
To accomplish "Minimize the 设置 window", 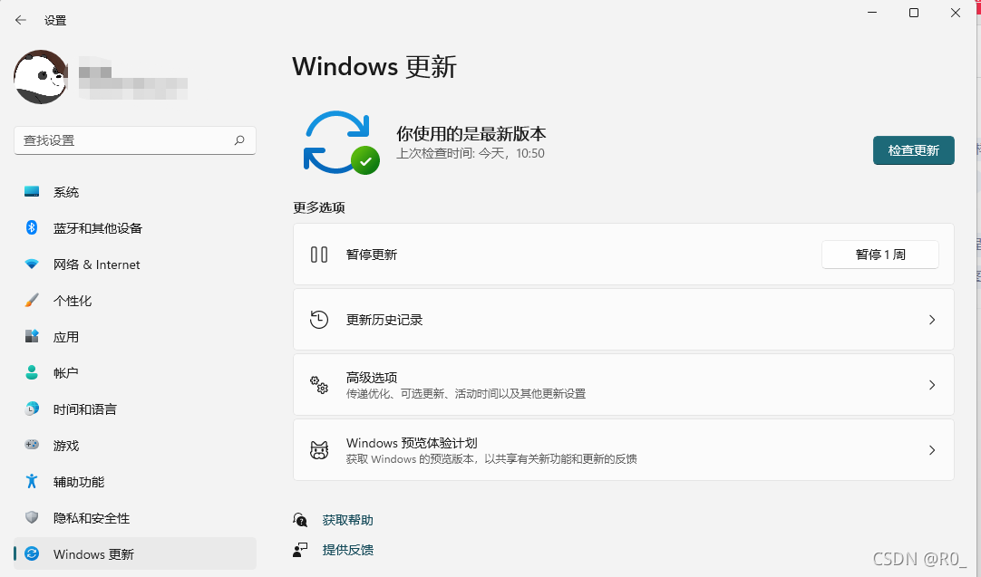I will pyautogui.click(x=872, y=13).
